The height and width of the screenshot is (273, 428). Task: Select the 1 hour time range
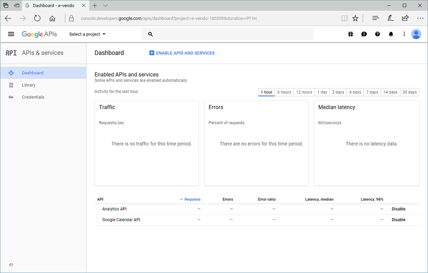click(266, 92)
